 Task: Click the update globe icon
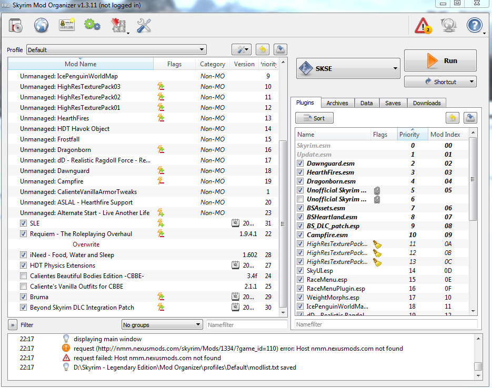(448, 25)
